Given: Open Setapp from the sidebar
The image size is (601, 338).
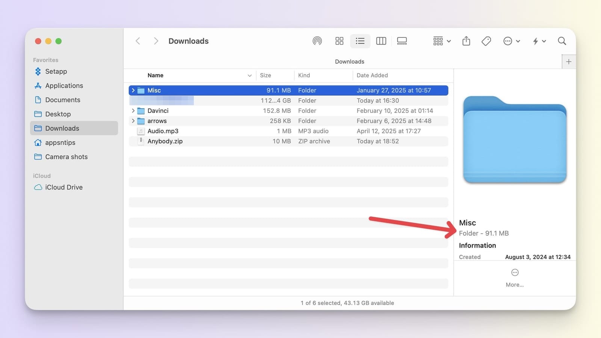Looking at the screenshot, I should [56, 71].
